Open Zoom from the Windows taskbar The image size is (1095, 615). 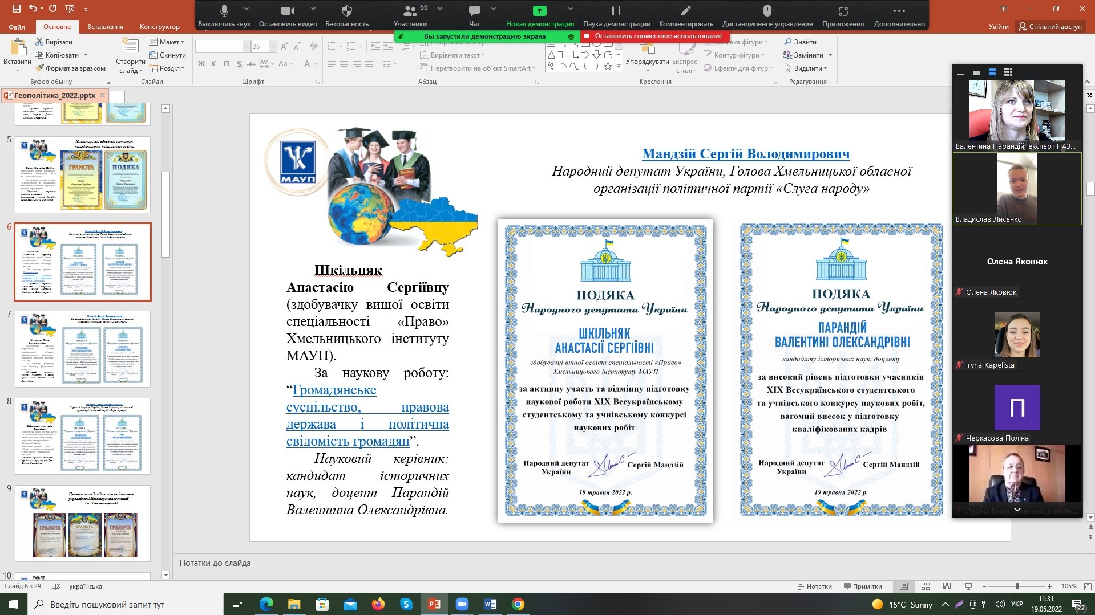(462, 604)
